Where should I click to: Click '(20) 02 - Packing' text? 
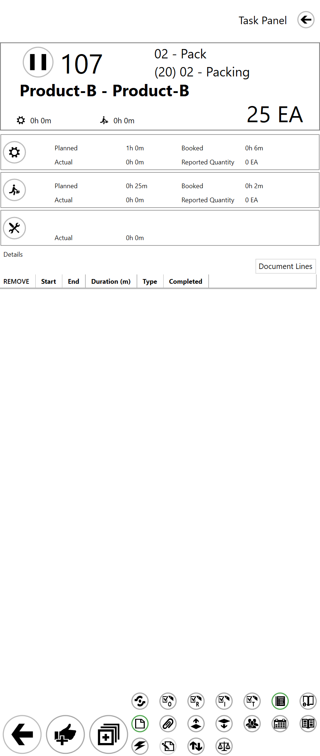point(202,72)
